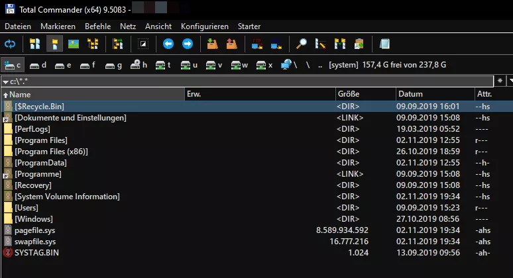Open the directory history dropdown arrow at path bar end

point(510,81)
